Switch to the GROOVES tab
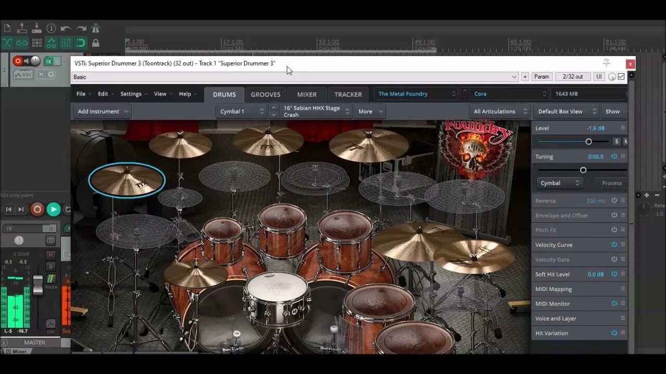The height and width of the screenshot is (374, 666). (x=265, y=95)
